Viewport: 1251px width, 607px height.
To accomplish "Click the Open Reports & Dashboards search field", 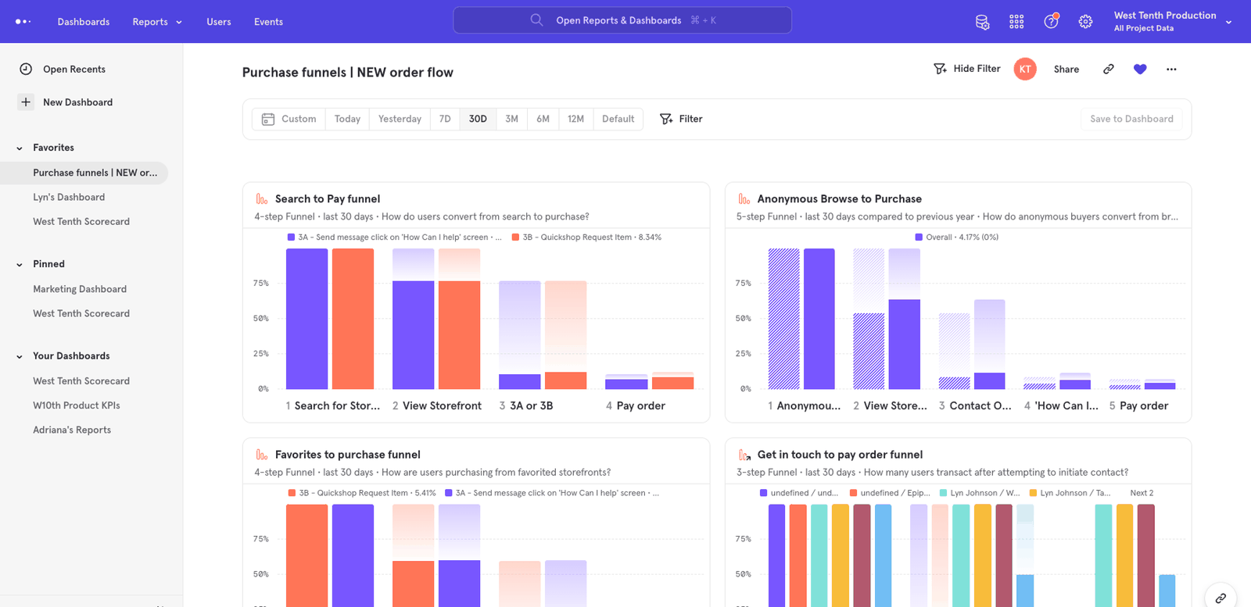I will (622, 20).
